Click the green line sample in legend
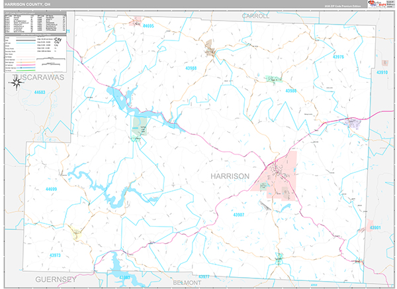This screenshot has height=289, width=397. tap(26, 70)
